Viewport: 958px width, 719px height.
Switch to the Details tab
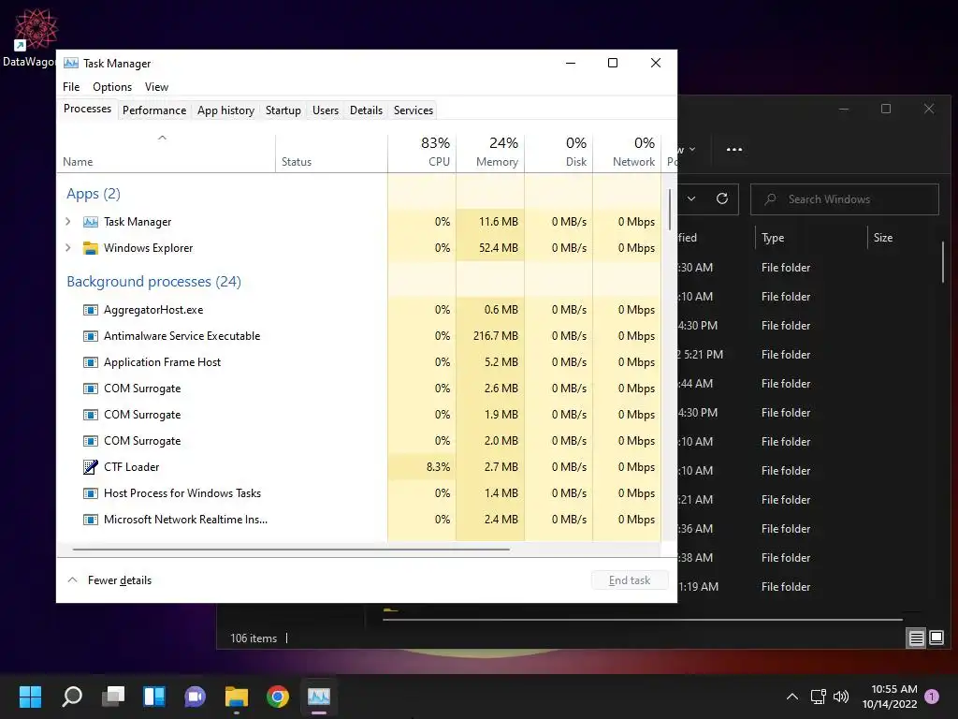click(366, 110)
